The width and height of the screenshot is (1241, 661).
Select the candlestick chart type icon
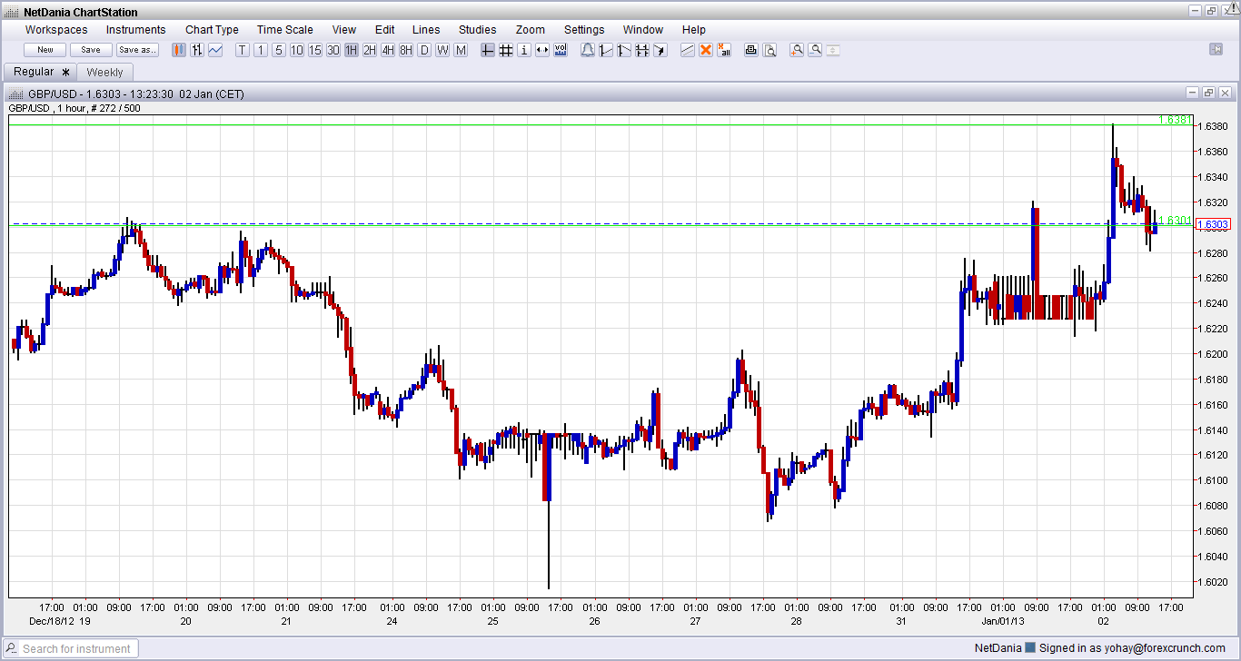179,50
